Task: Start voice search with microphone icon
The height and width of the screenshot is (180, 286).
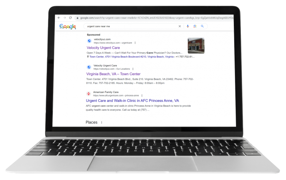Action: 188,26
